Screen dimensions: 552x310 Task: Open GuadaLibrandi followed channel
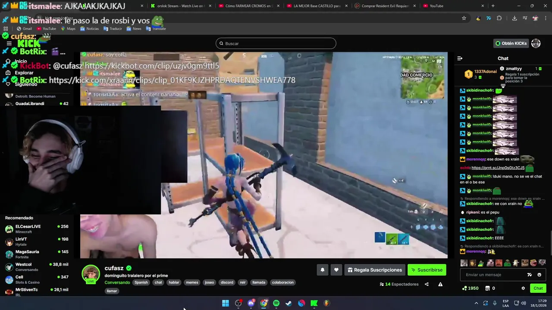(x=37, y=104)
